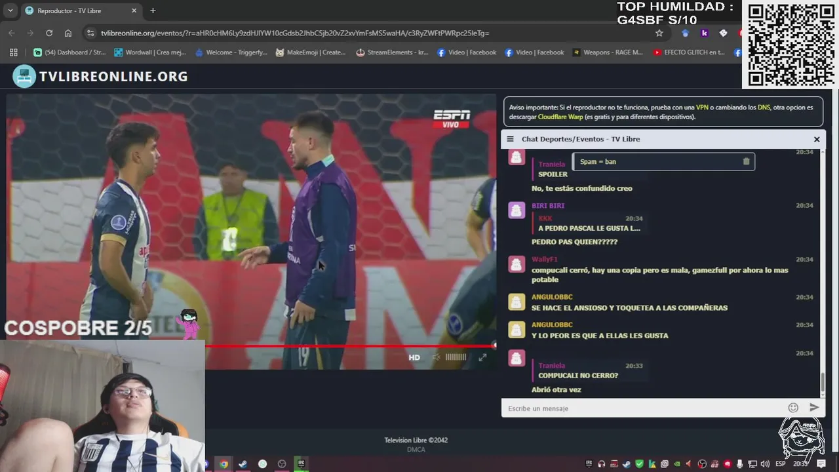Click the VPN link in the notice
The image size is (839, 472).
click(x=702, y=107)
